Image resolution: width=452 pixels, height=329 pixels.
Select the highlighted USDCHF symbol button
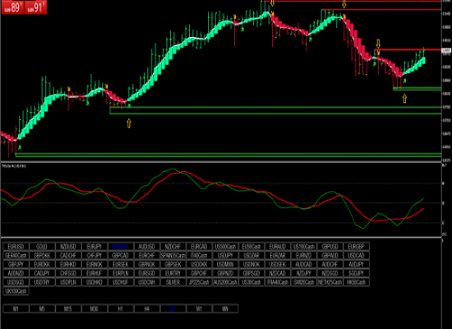coord(121,247)
